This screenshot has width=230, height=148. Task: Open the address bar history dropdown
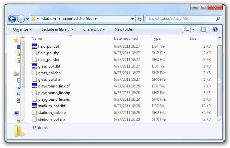click(132, 19)
